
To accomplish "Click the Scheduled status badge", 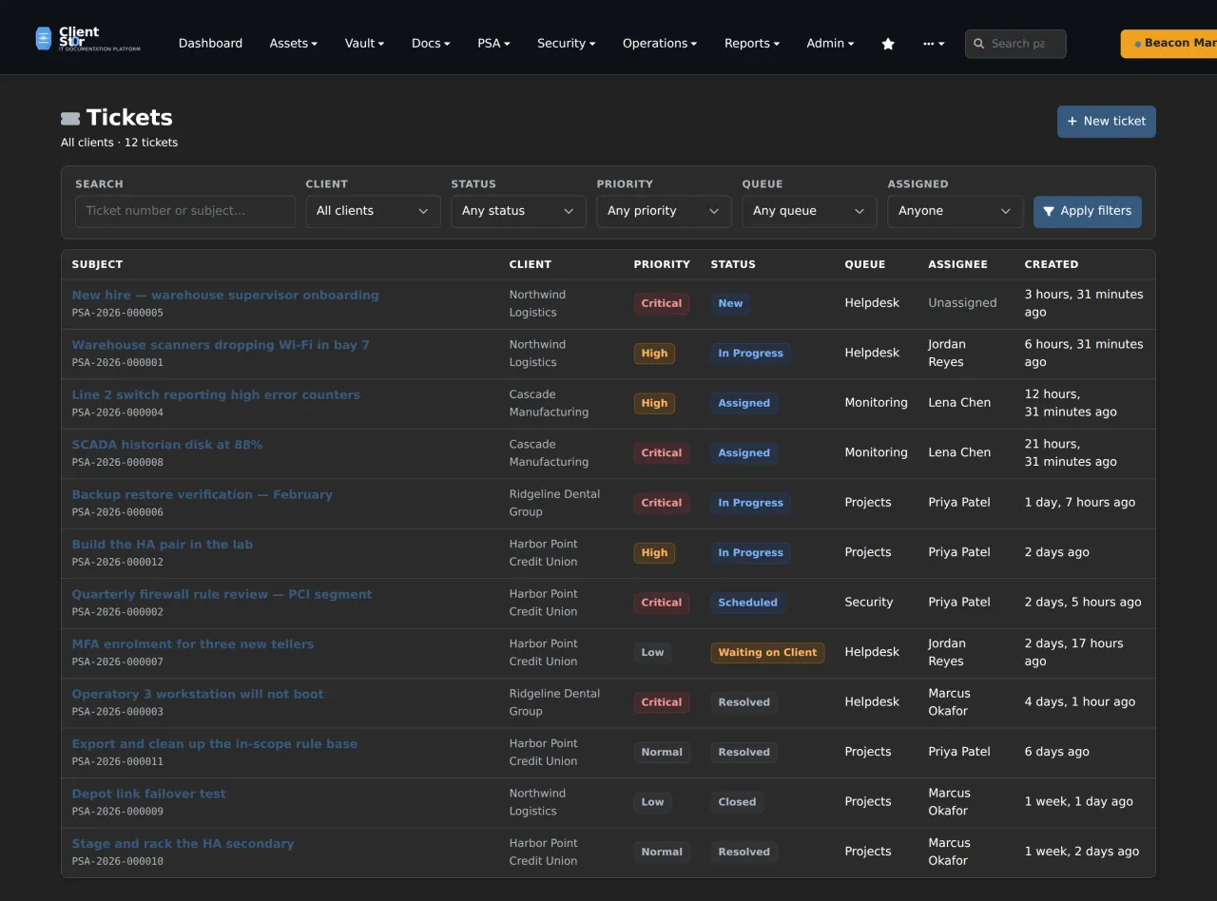I will (x=747, y=603).
